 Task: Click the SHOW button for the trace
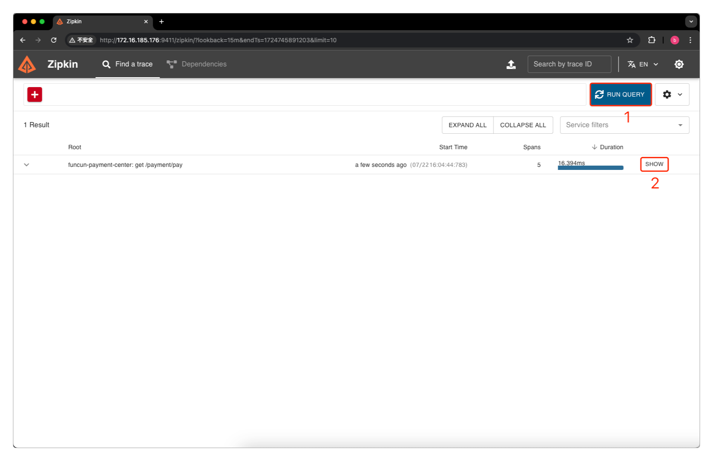(654, 164)
